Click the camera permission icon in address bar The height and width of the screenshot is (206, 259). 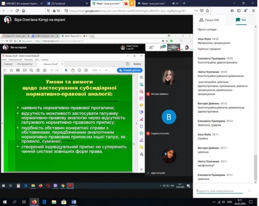point(66,11)
